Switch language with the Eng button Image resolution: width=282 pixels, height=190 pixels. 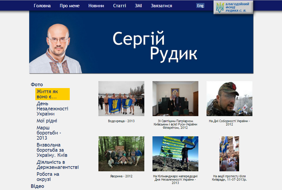coord(200,5)
